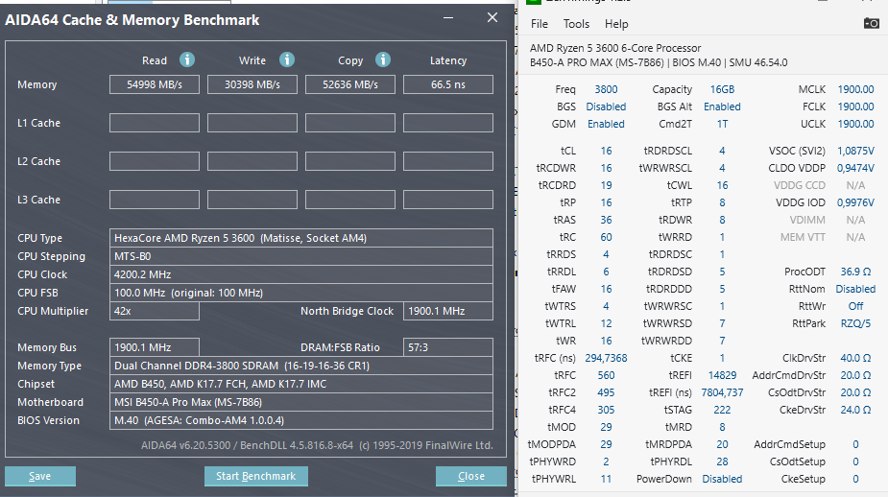This screenshot has width=888, height=497.
Task: Open the Help menu in ZenTimings
Action: pyautogui.click(x=616, y=24)
